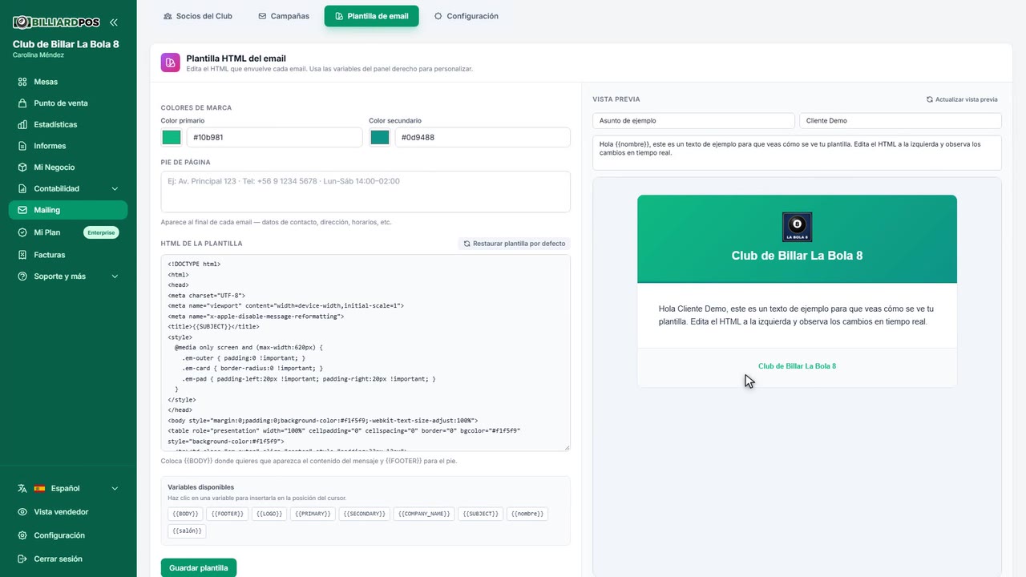Screen dimensions: 1026x577
Task: Click the Estadísticas bar chart icon
Action: (x=22, y=124)
